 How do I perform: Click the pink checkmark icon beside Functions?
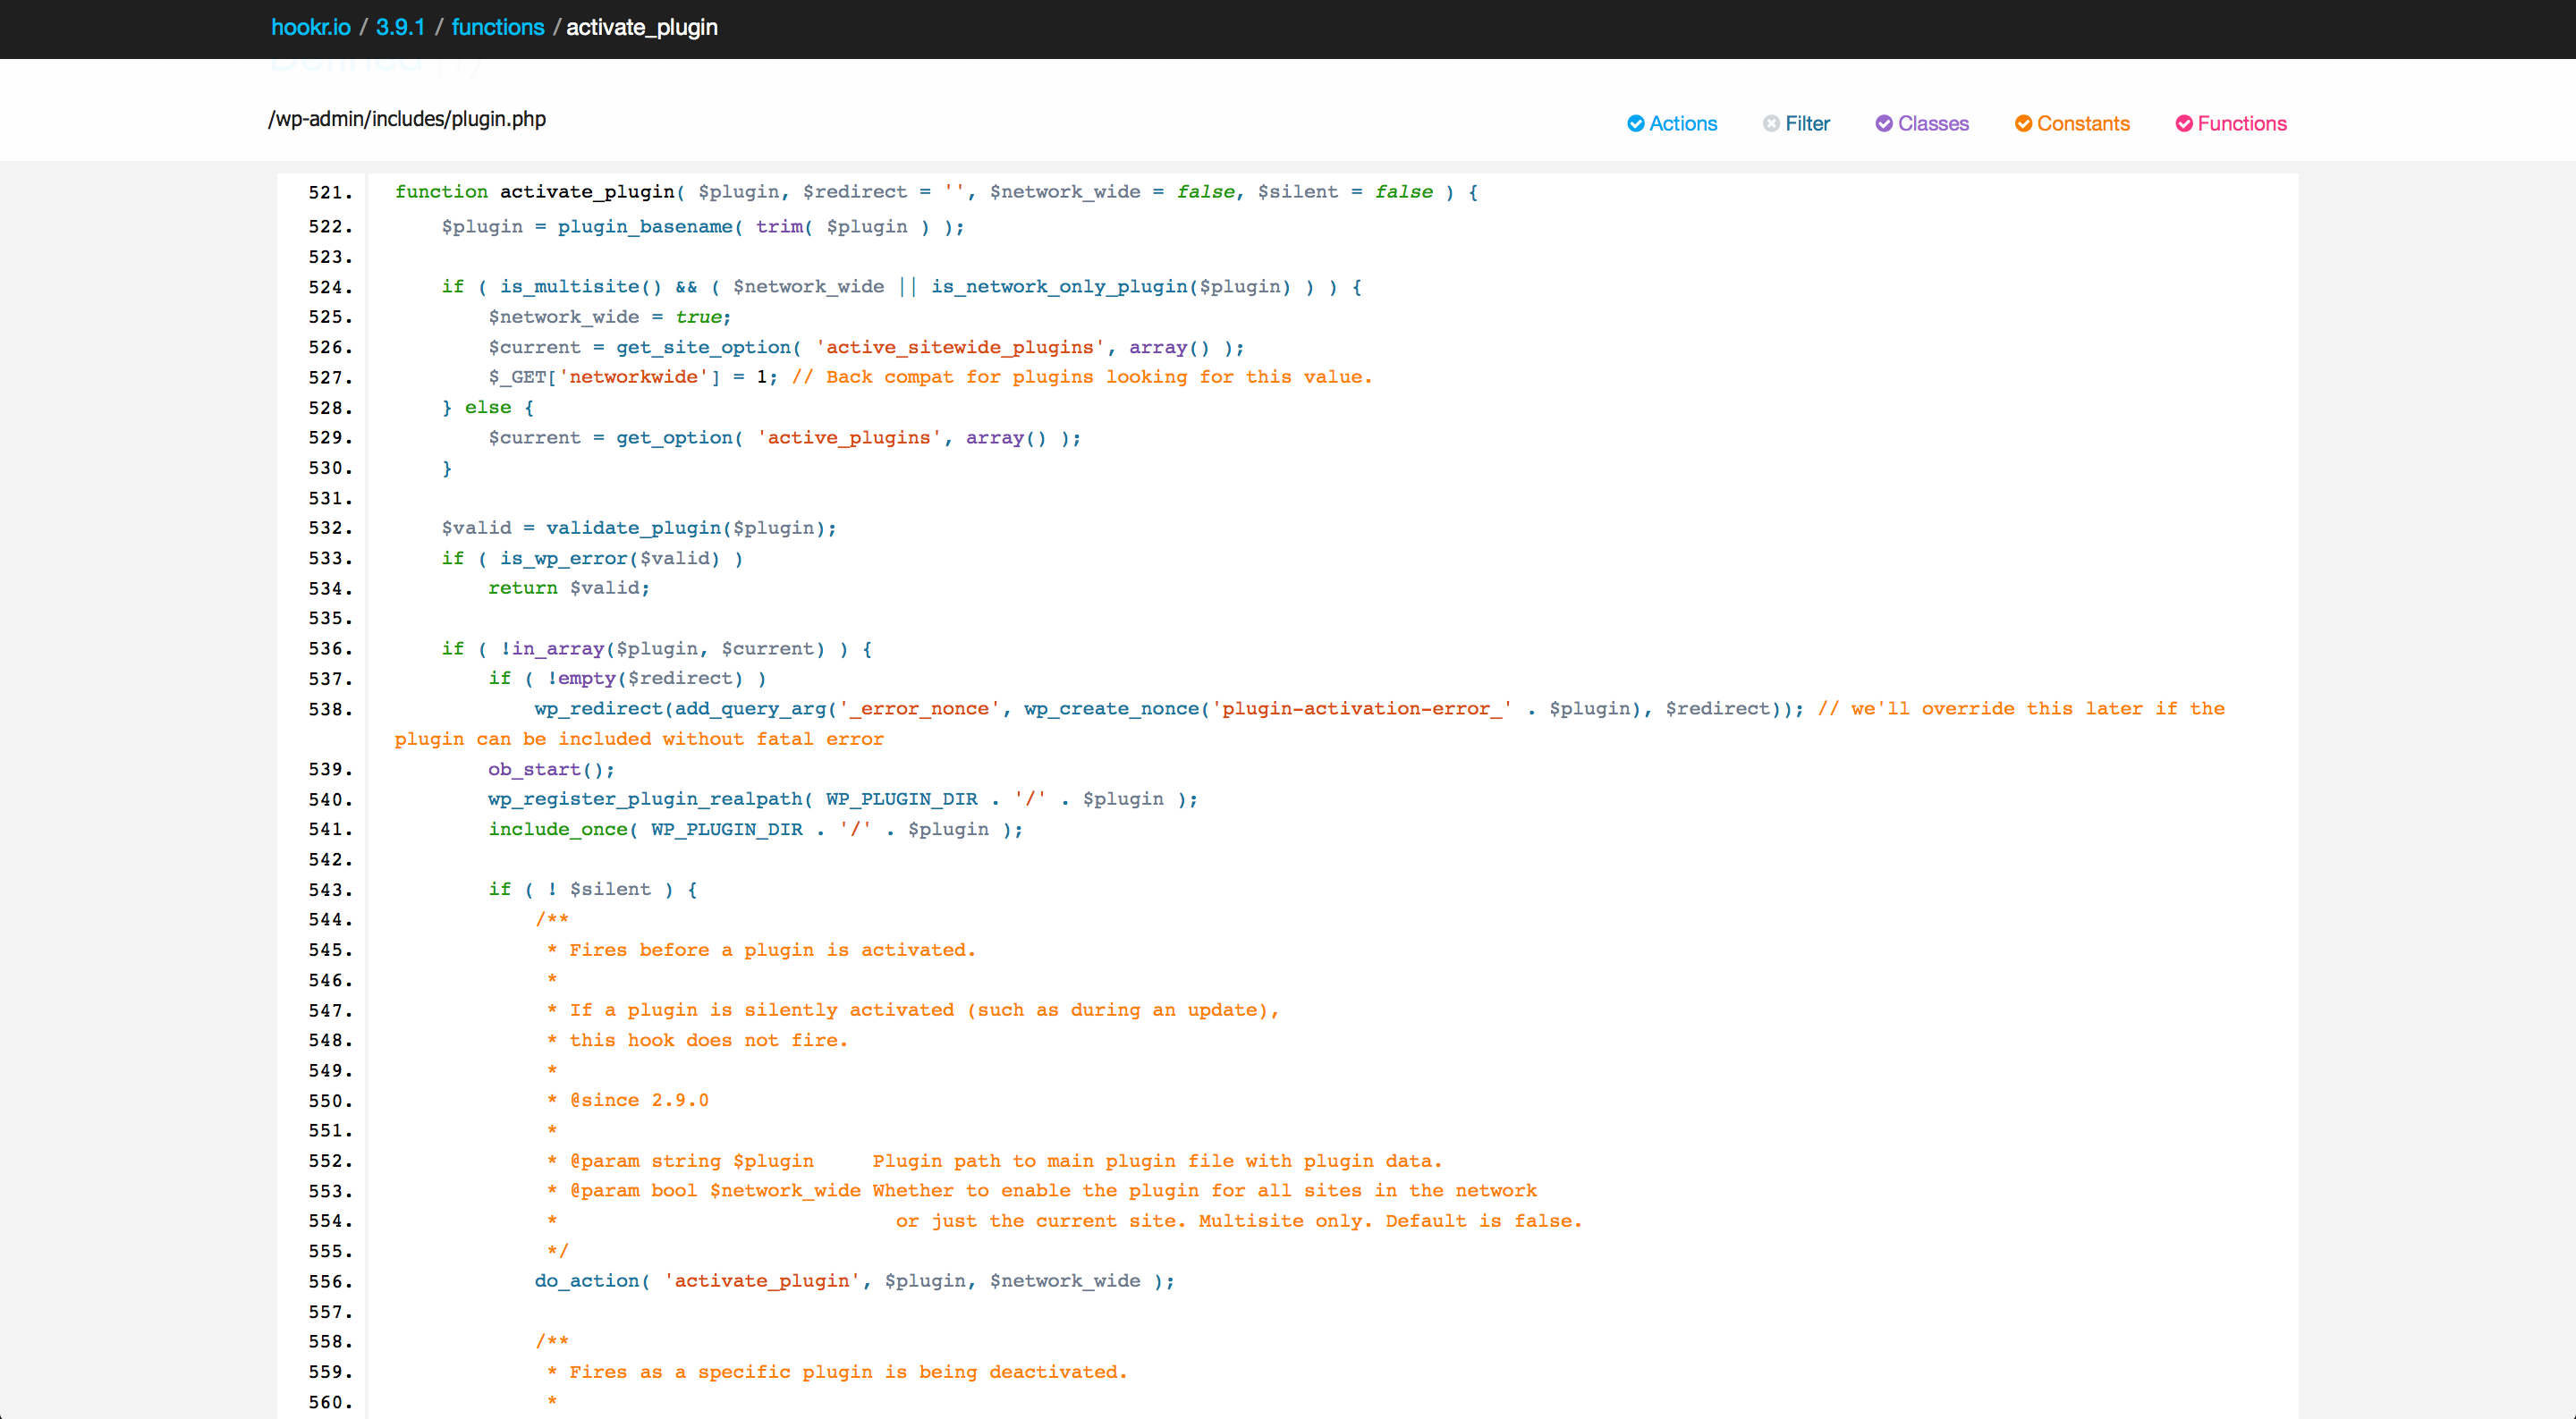2184,123
